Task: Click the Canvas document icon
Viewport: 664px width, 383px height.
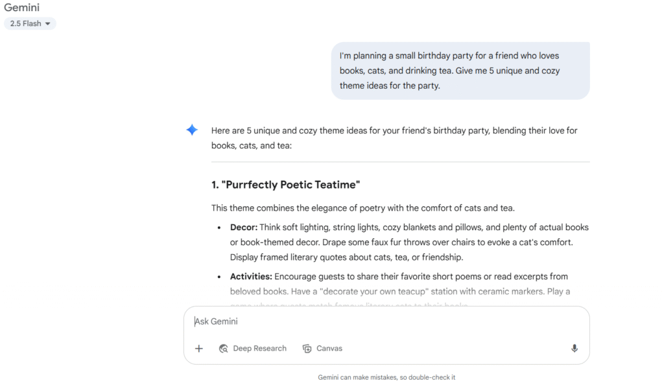Action: coord(307,348)
